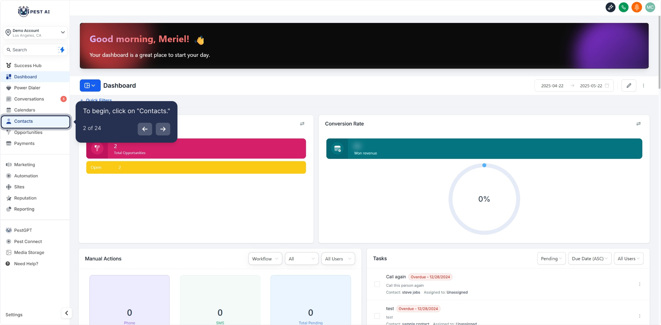Image resolution: width=661 pixels, height=325 pixels.
Task: Open PestGPT in sidebar
Action: (35, 230)
